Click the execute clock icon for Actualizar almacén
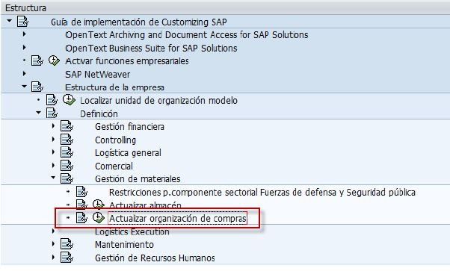Viewport: 450px width, 271px height. (99, 205)
